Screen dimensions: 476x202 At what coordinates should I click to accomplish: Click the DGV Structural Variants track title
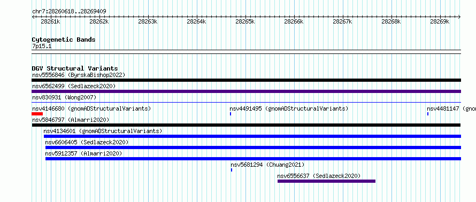(75, 68)
